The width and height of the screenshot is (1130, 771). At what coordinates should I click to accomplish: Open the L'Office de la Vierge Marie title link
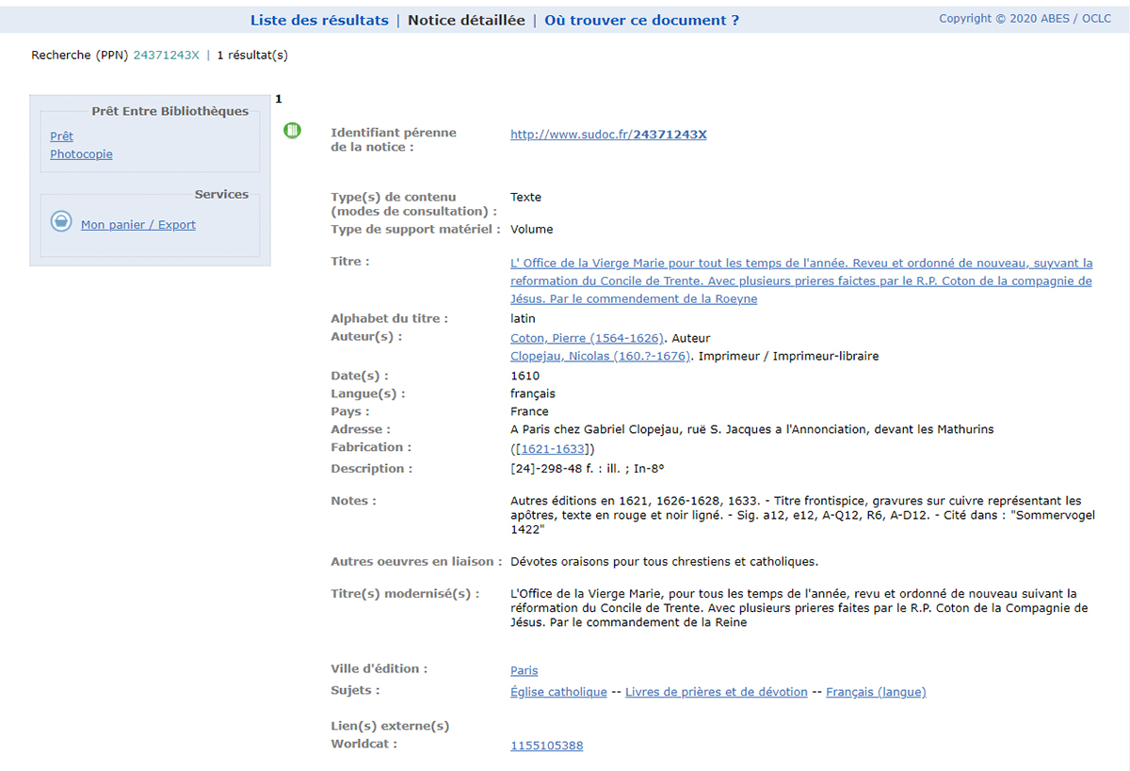click(x=801, y=281)
